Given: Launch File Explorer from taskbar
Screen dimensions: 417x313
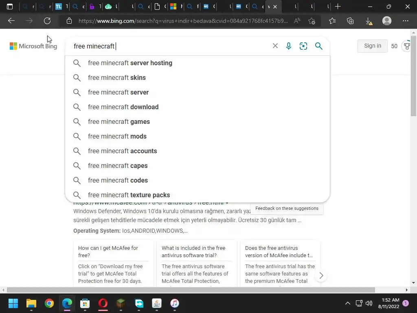Looking at the screenshot, I should point(31,303).
